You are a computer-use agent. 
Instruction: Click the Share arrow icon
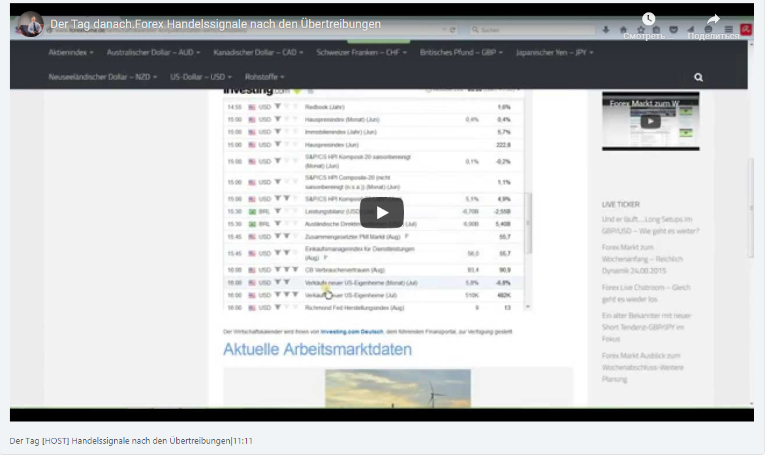[x=713, y=20]
